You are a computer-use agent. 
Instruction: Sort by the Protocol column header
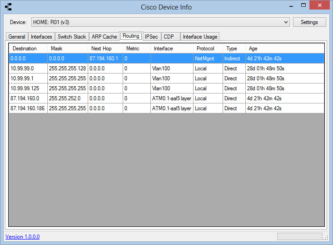coord(208,49)
